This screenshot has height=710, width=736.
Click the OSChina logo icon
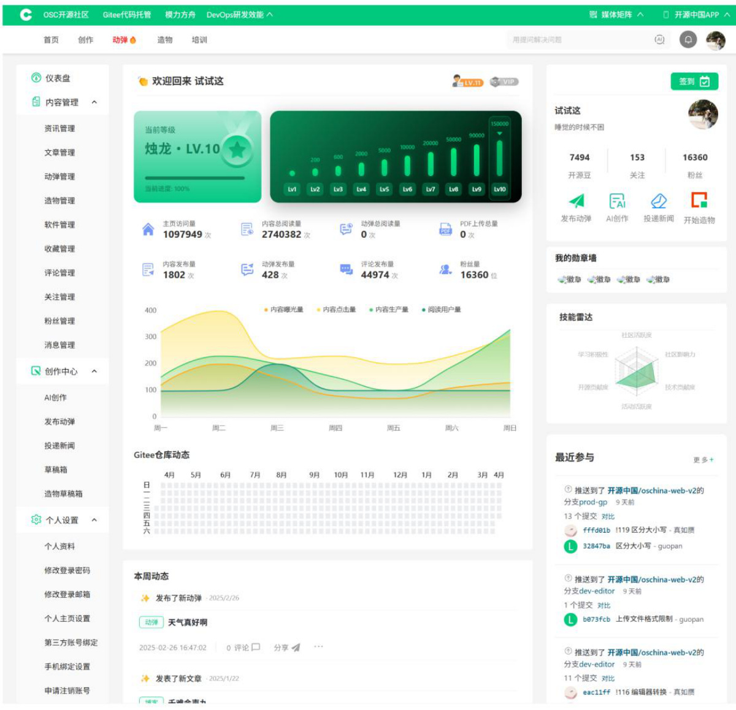26,15
